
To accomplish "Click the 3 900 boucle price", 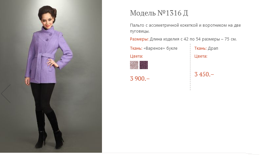I will tap(140, 78).
